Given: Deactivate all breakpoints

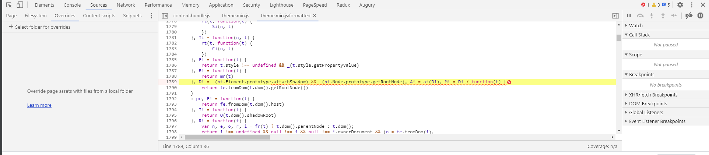Looking at the screenshot, I should tap(689, 15).
